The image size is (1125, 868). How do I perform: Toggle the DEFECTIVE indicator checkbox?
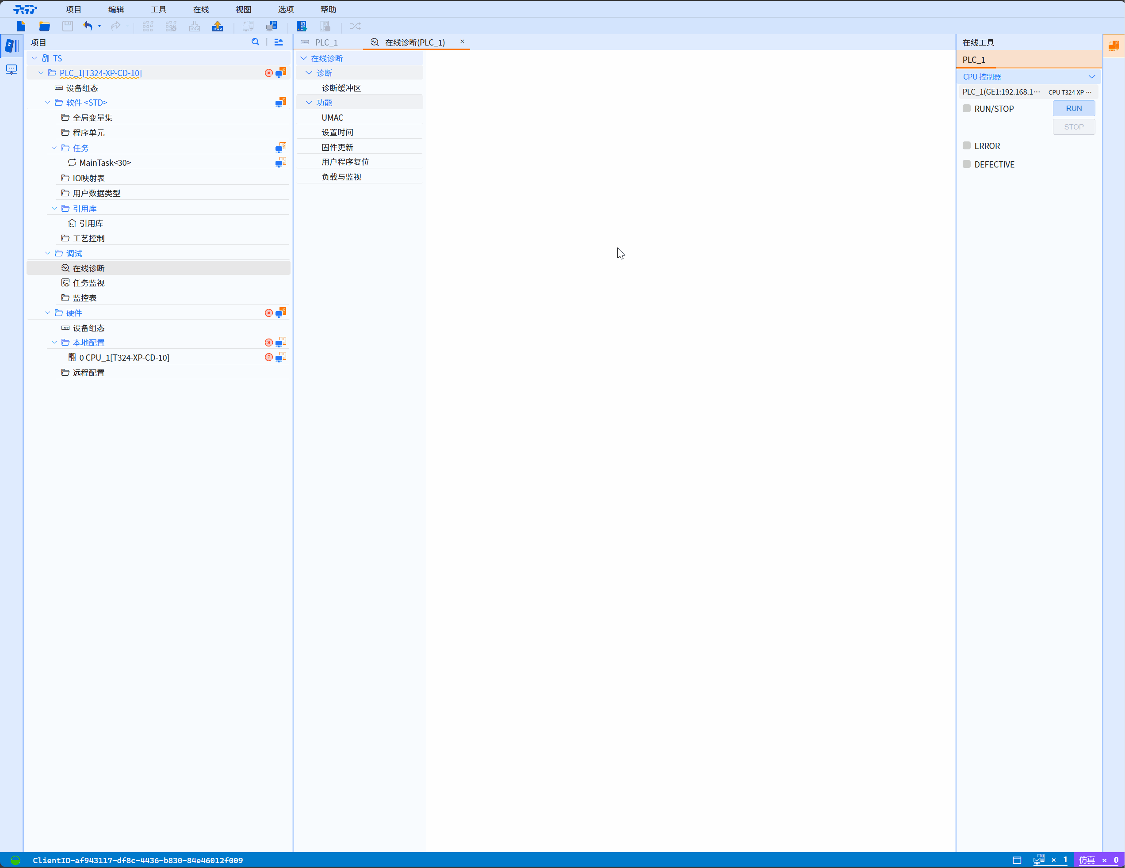coord(966,164)
